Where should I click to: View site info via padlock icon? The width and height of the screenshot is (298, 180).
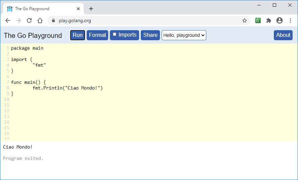[53, 20]
